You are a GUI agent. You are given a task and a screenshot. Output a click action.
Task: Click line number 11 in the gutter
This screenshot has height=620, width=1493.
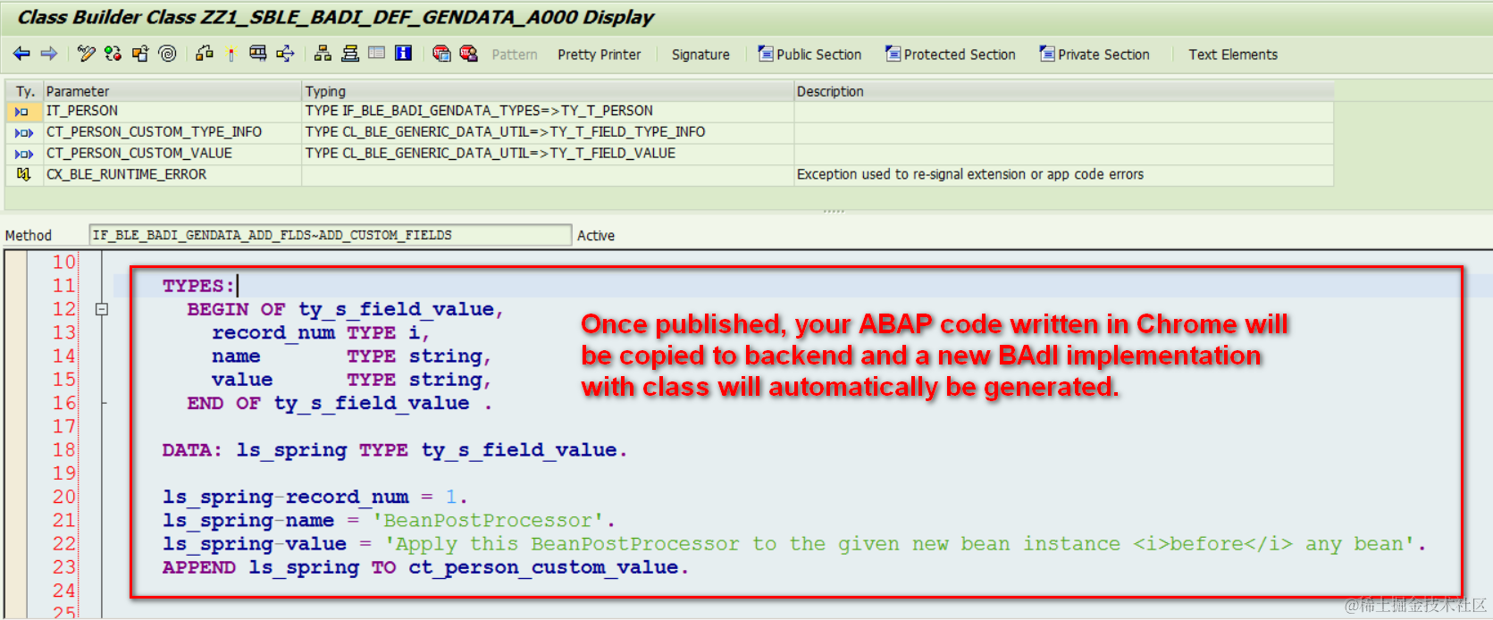(63, 286)
